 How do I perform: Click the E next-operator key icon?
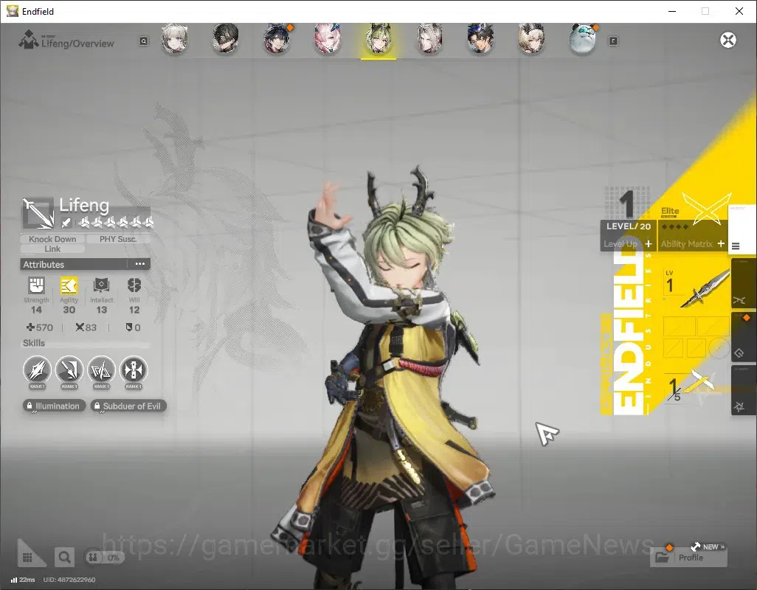[x=613, y=41]
